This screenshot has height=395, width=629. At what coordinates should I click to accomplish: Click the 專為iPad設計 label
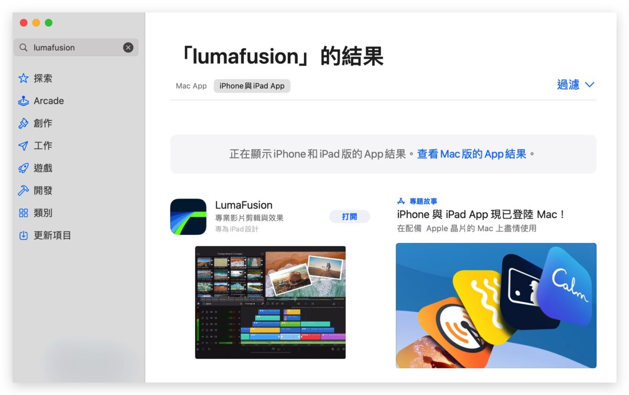click(x=237, y=229)
